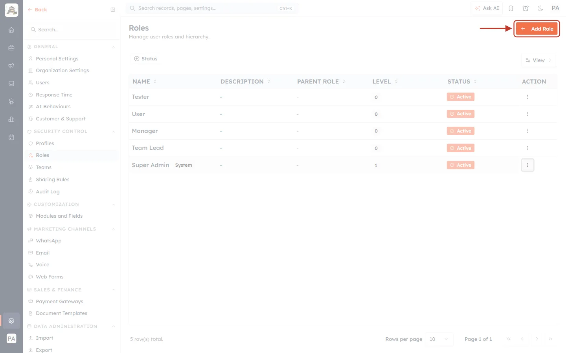Open the alarm clock reminders icon
Screen dimensions: 566x353
tap(526, 8)
